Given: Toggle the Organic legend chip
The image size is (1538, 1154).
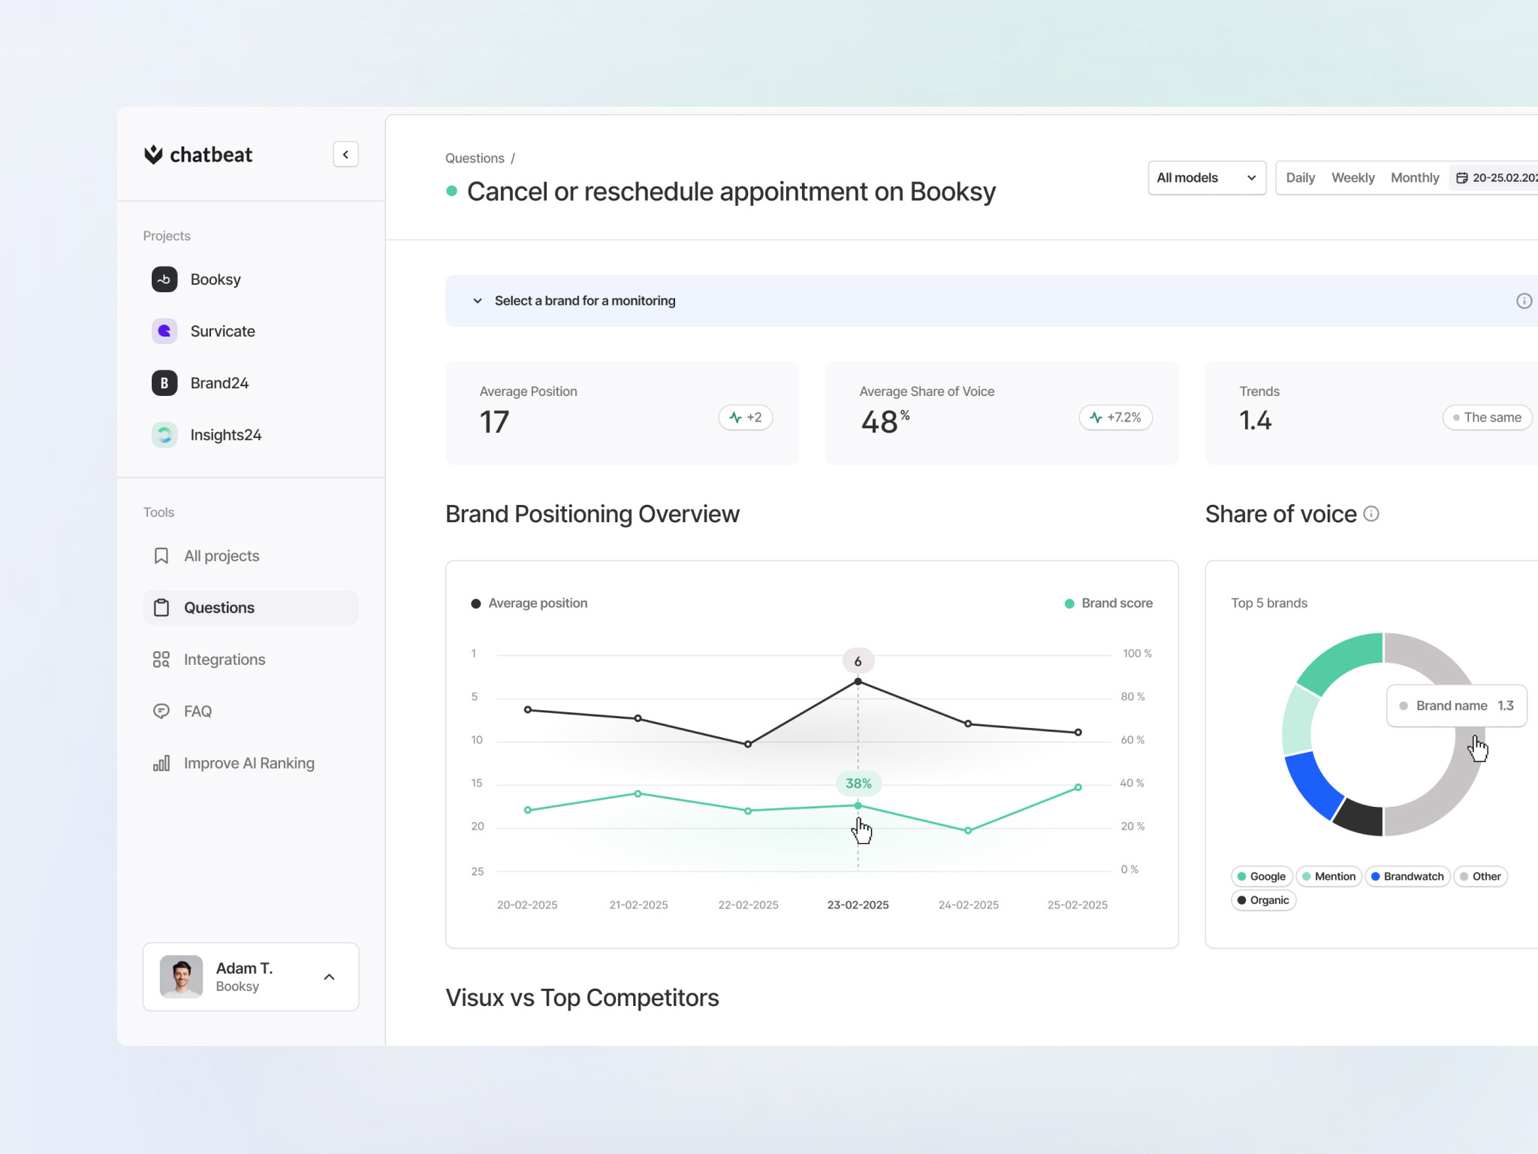Looking at the screenshot, I should (1262, 900).
